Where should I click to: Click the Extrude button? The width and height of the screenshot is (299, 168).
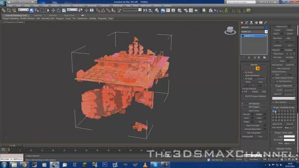click(x=247, y=114)
